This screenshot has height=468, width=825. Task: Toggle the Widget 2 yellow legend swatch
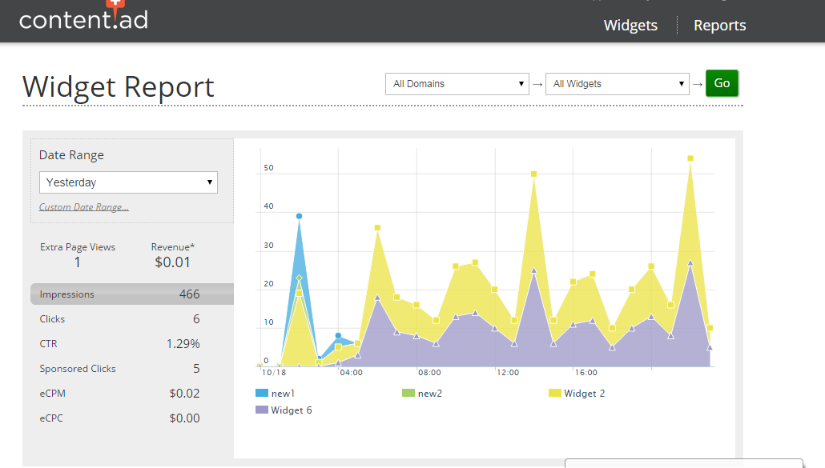tap(554, 394)
